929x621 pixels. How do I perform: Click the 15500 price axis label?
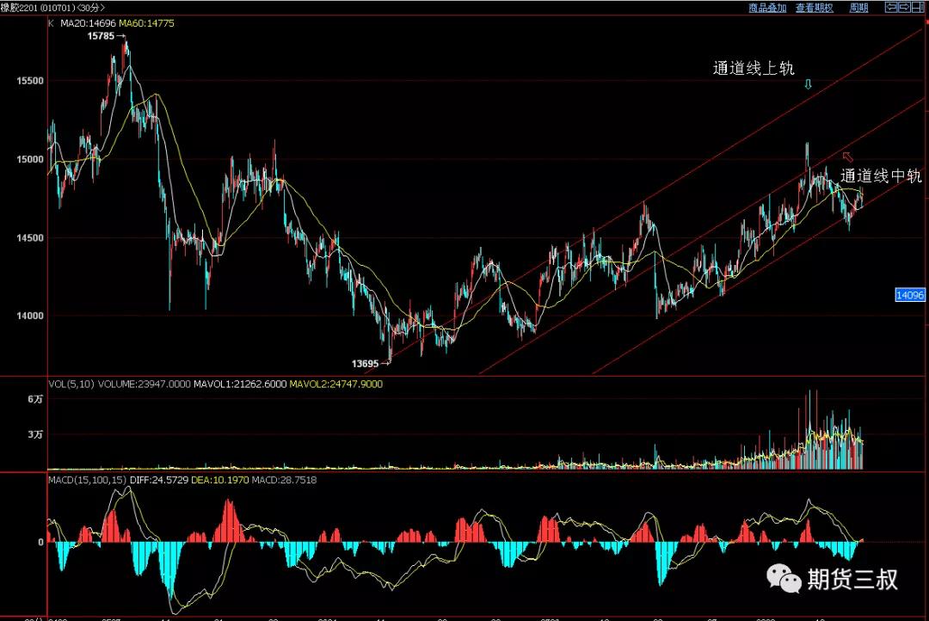(30, 81)
